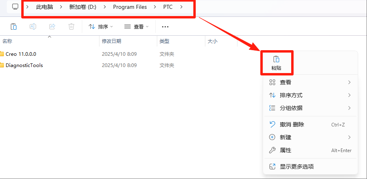
Task: Open the 分组依据 submenu in the context menu
Action: point(310,108)
